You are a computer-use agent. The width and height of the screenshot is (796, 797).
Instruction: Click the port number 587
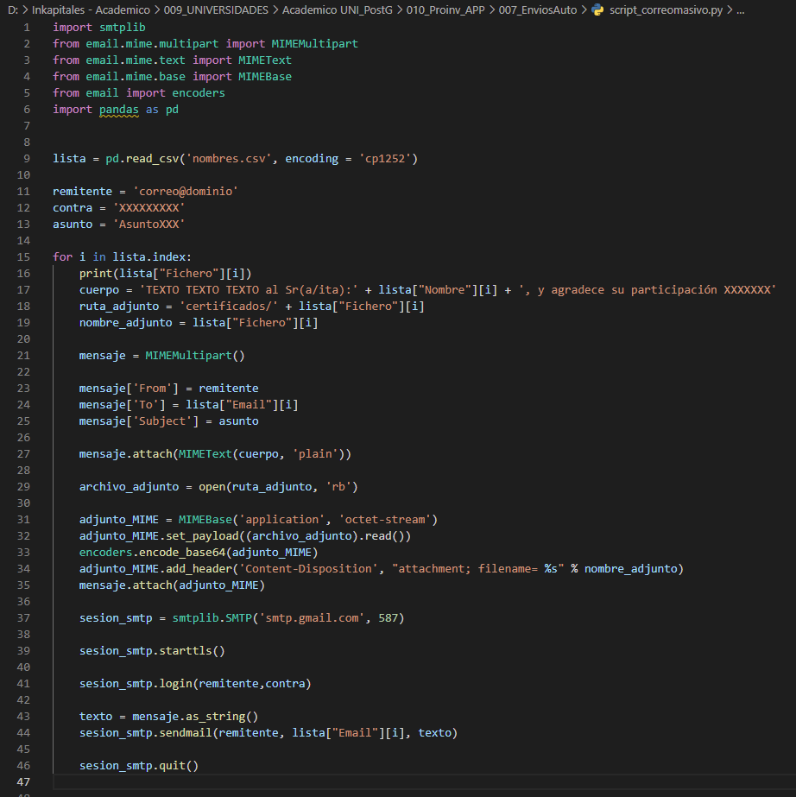(389, 618)
